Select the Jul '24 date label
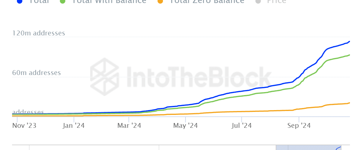 coord(241,126)
